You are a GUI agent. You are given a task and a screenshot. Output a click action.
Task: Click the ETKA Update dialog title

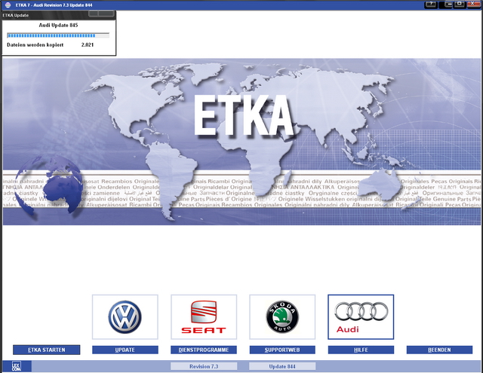point(16,15)
